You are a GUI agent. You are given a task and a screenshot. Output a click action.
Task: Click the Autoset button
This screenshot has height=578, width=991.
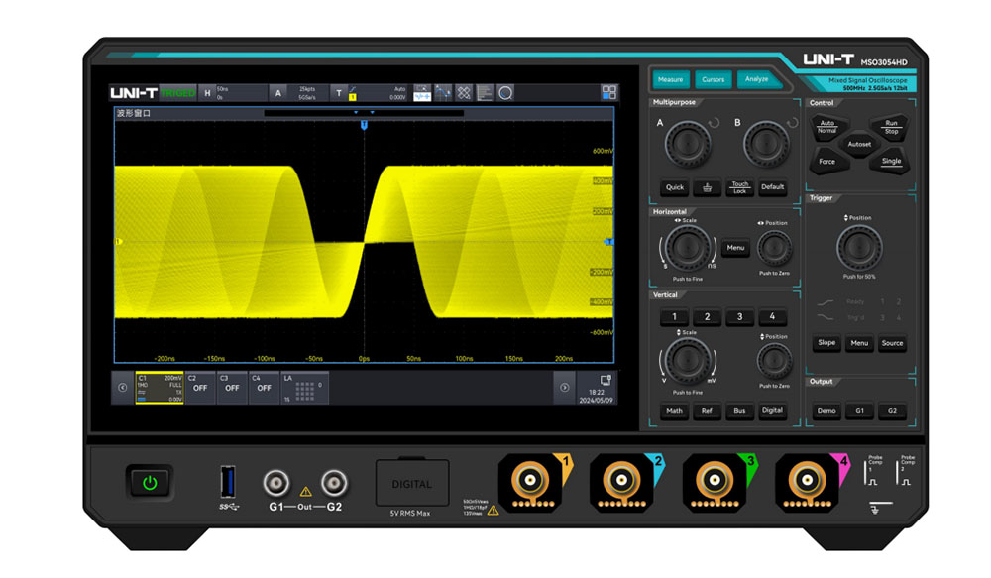click(x=859, y=144)
